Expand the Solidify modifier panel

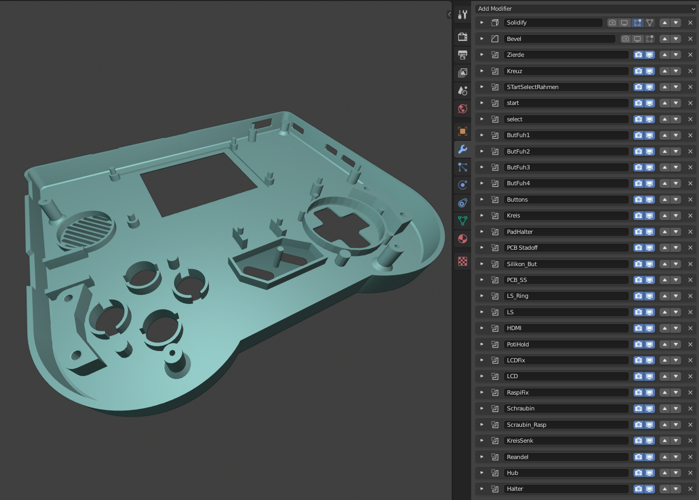(x=481, y=23)
